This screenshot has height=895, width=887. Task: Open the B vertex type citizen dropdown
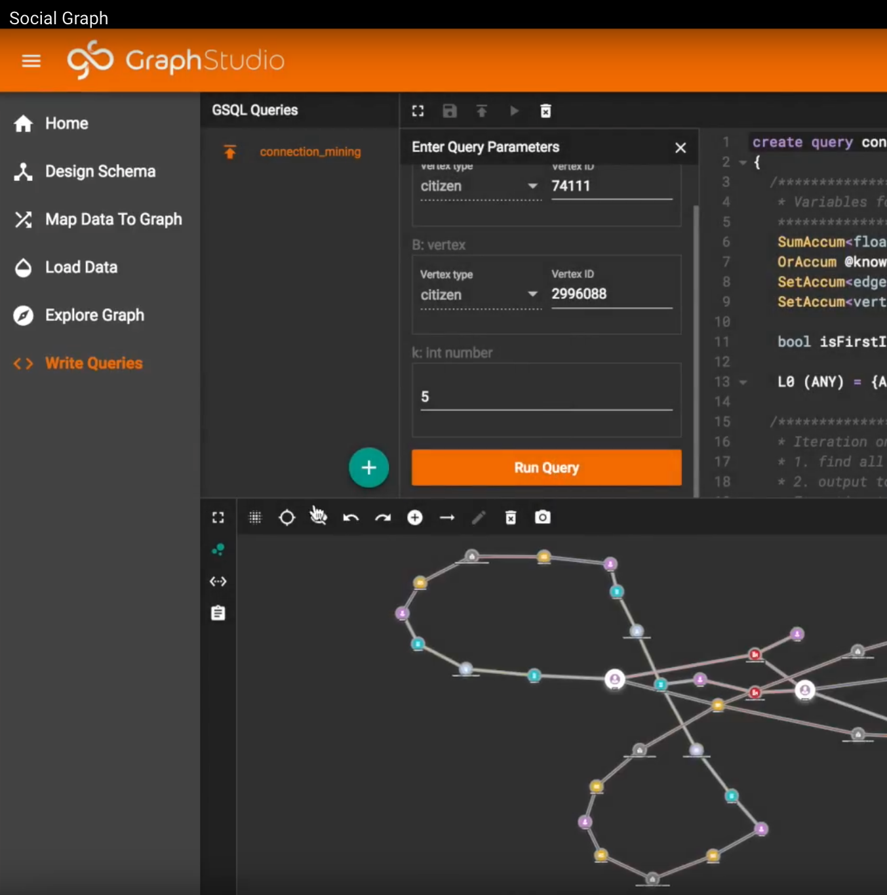point(480,295)
